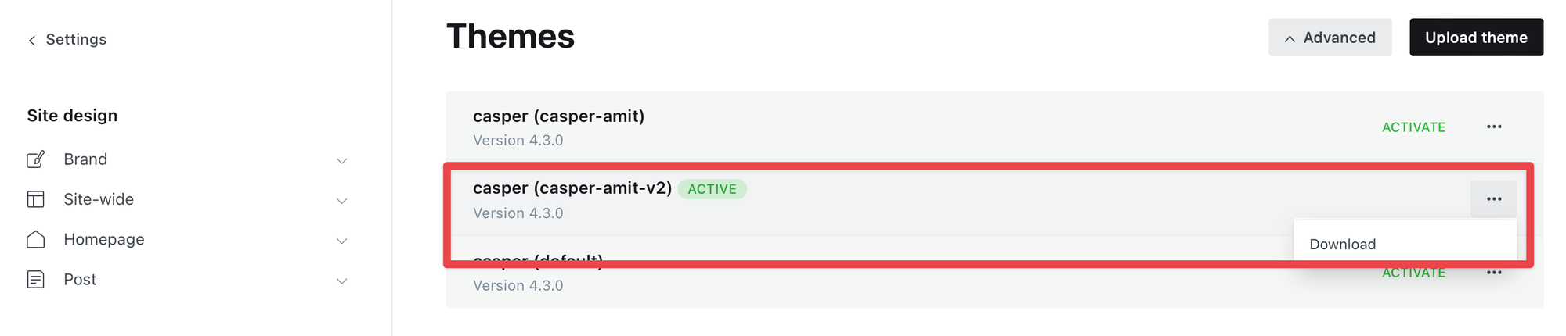The height and width of the screenshot is (336, 1566).
Task: Toggle three-dot menu on active casper-amit-v2 theme
Action: [x=1494, y=199]
